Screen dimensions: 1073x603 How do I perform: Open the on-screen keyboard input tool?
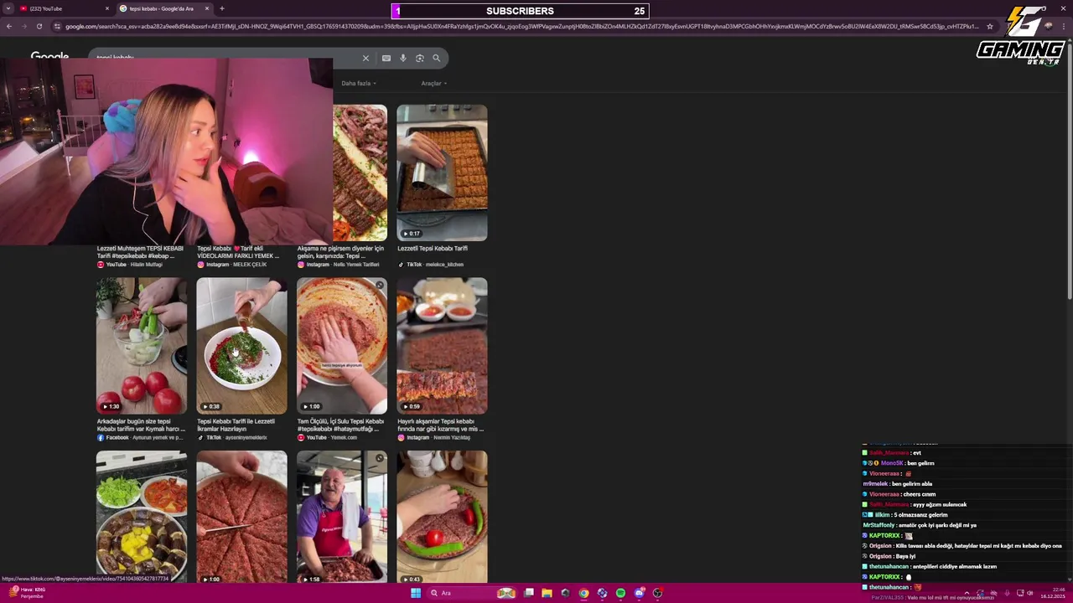pyautogui.click(x=386, y=58)
